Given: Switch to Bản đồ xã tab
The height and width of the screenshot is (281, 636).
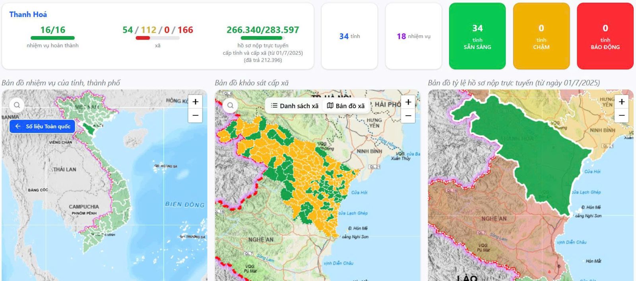Looking at the screenshot, I should (x=345, y=106).
